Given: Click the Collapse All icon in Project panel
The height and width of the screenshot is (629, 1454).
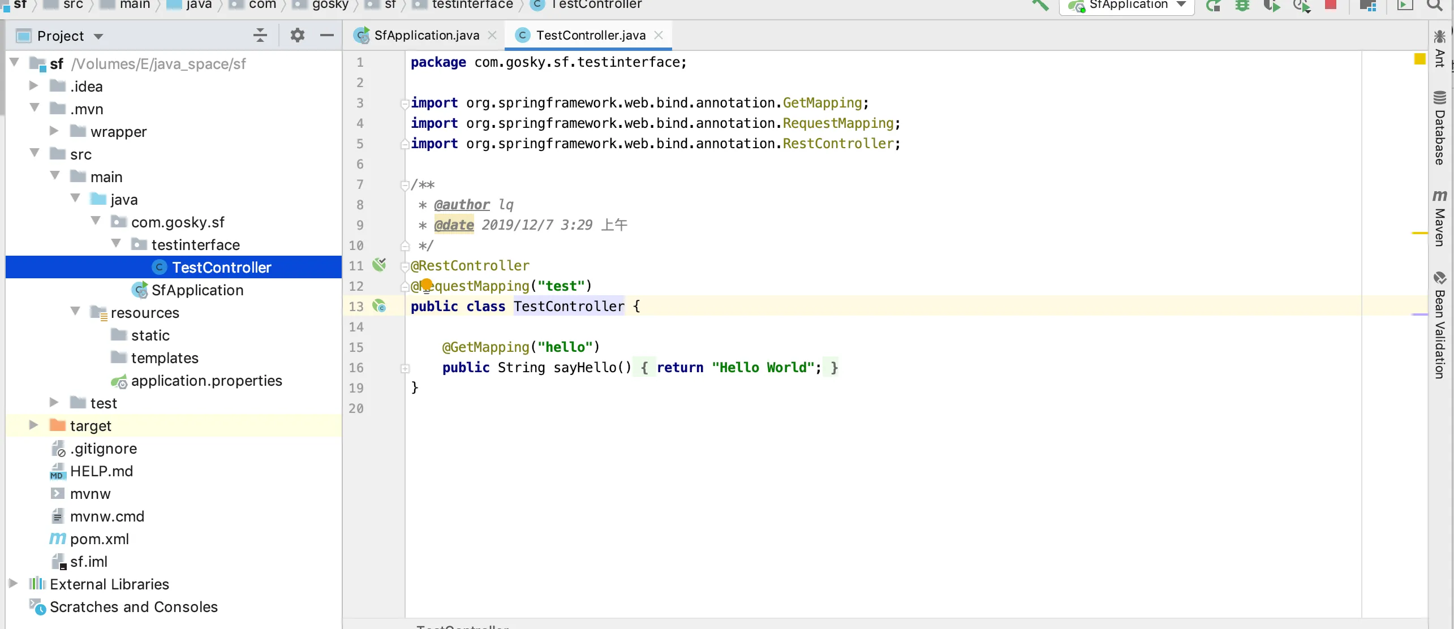Looking at the screenshot, I should 260,35.
